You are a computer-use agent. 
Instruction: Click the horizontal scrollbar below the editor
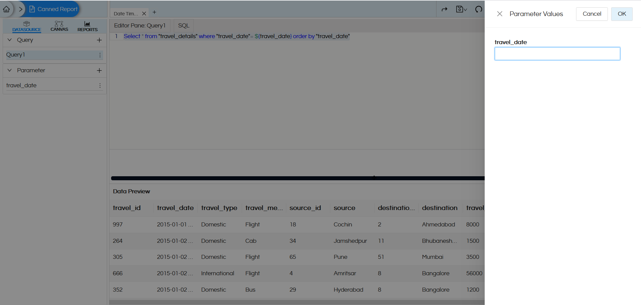297,178
